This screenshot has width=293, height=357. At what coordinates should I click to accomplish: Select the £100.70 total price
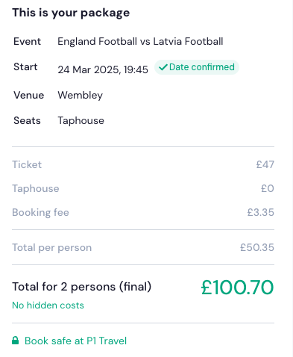237,288
